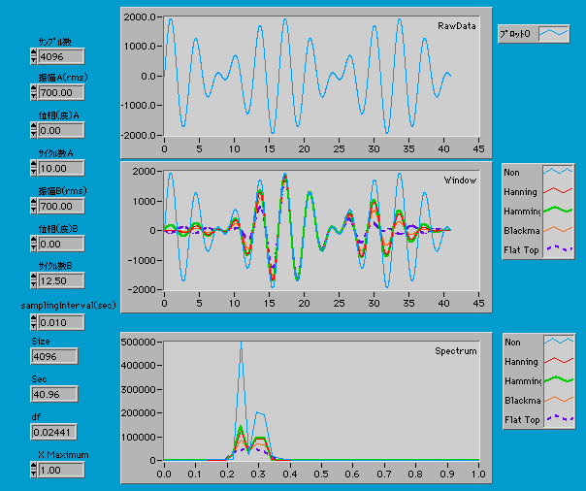Image resolution: width=586 pixels, height=491 pixels.
Task: Click the samplingInterval(sec) stepper arrows
Action: [x=34, y=319]
